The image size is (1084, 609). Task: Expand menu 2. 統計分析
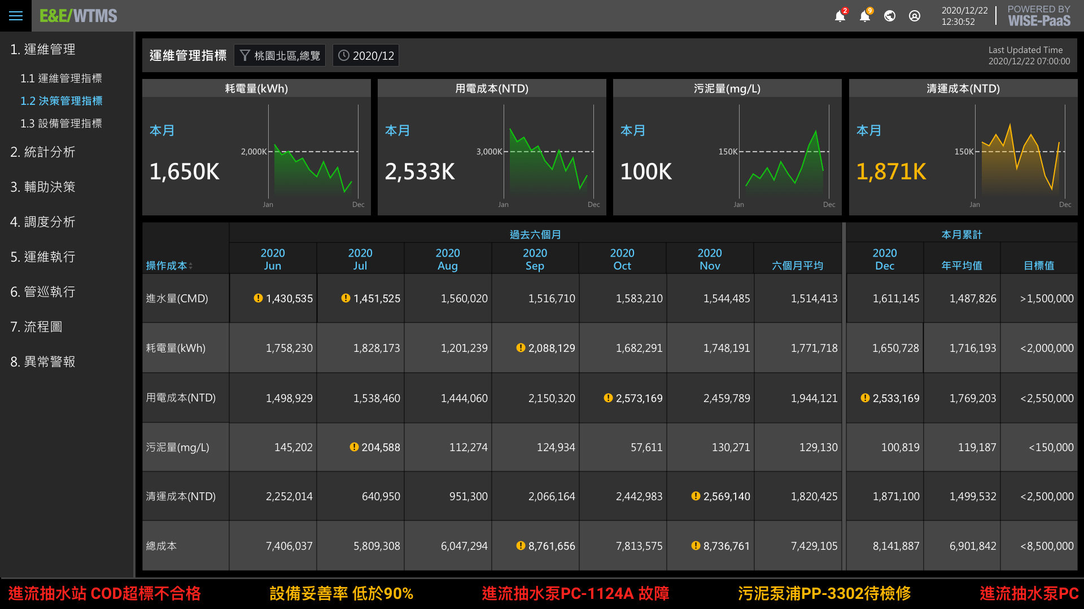point(43,152)
